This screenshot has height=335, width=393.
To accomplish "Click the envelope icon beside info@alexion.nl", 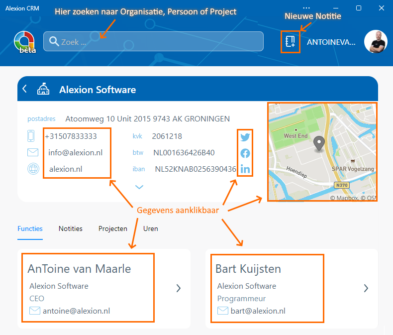I will 33,152.
